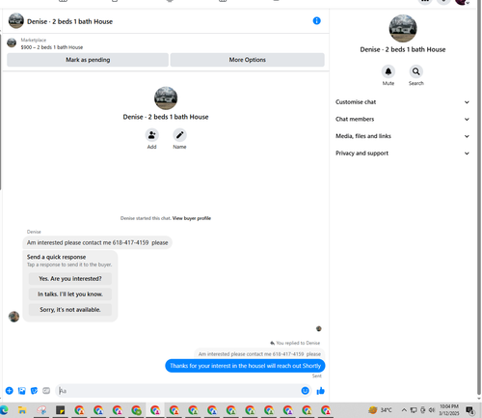Open Microsoft Edge from the taskbar
Screen dimensions: 482x418
(4, 410)
